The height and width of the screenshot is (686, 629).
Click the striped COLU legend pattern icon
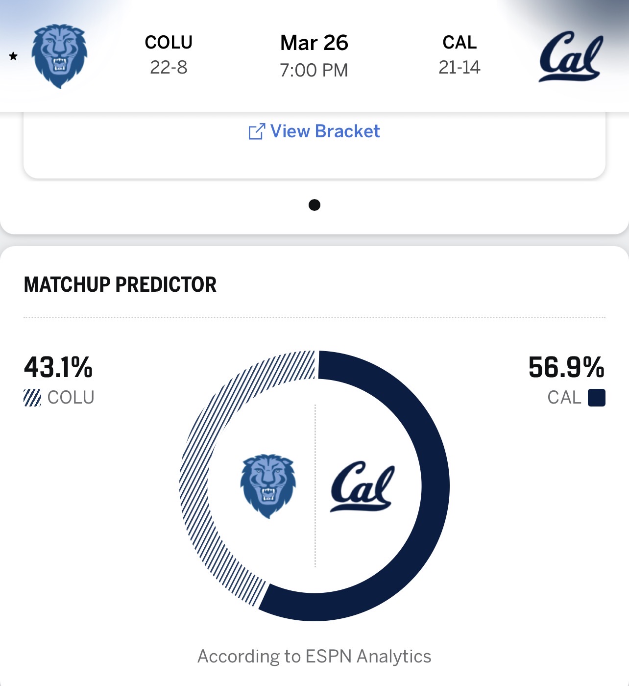(32, 398)
